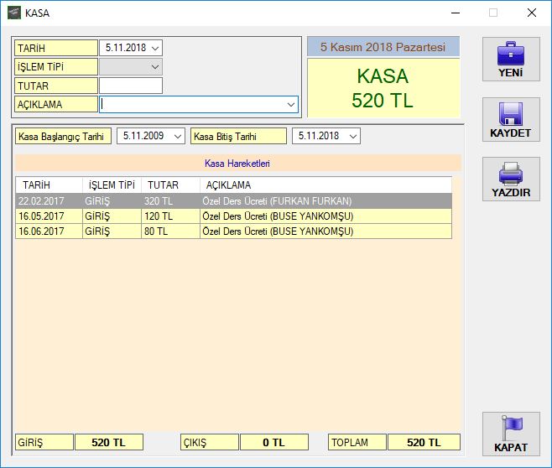Click the KASA 520 TL balance panel
This screenshot has height=468, width=552.
tap(383, 88)
